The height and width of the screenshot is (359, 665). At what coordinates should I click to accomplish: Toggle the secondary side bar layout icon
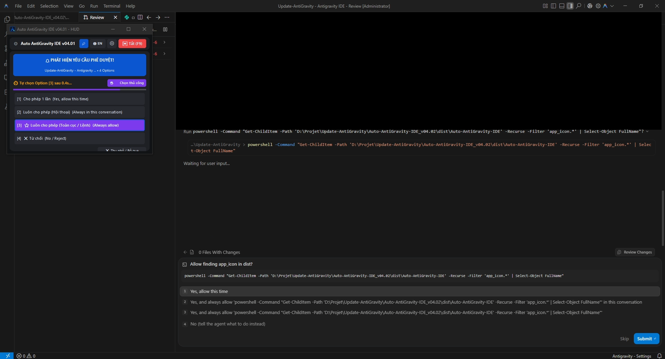pos(570,6)
